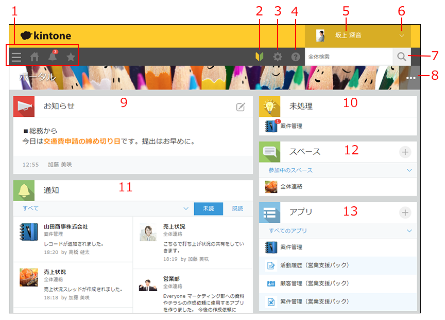Click ポータル banner title
The width and height of the screenshot is (445, 320).
tap(37, 77)
